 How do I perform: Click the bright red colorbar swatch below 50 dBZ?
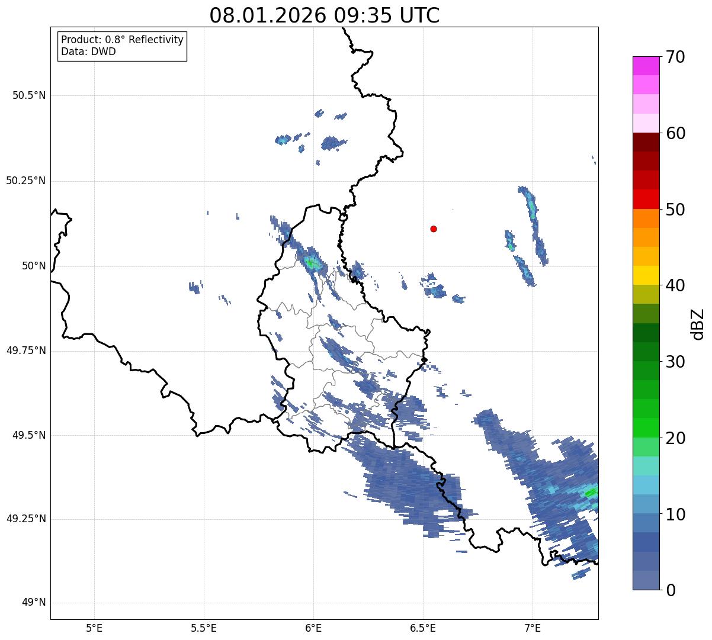(x=646, y=200)
